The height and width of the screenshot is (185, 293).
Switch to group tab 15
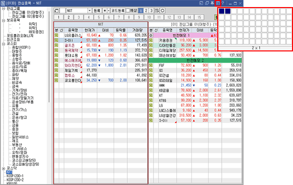click(199, 17)
